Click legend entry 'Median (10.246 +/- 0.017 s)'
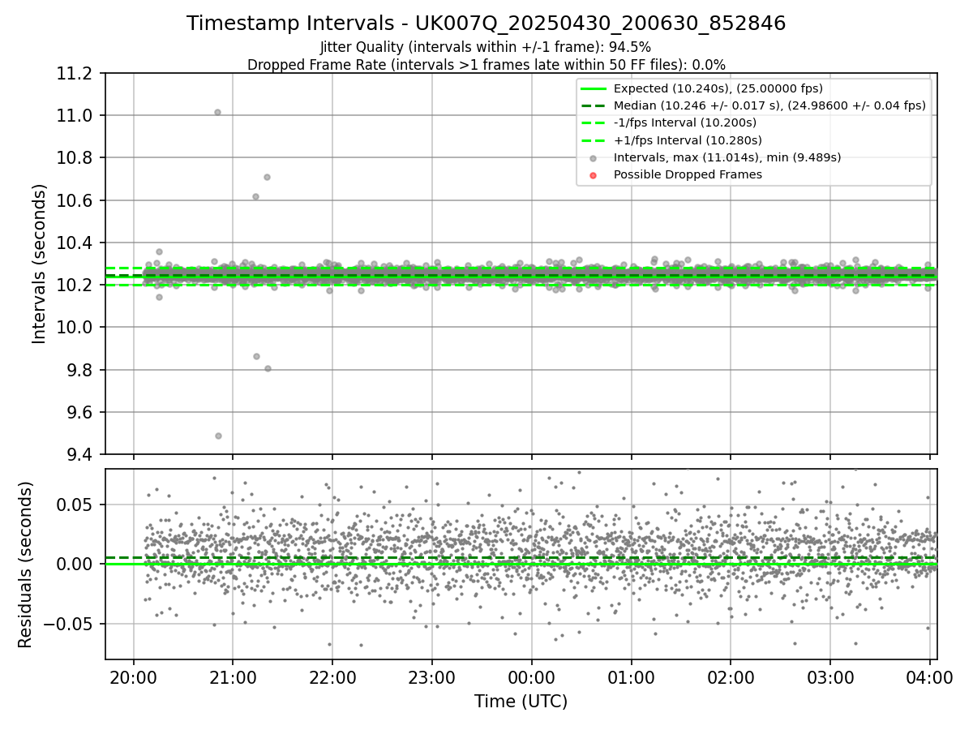This screenshot has height=730, width=973. pos(769,105)
